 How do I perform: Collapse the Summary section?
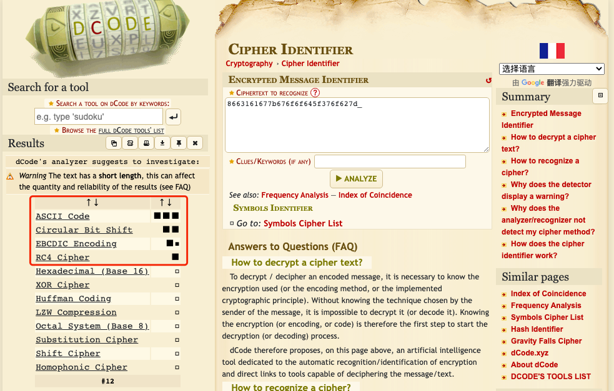click(600, 95)
